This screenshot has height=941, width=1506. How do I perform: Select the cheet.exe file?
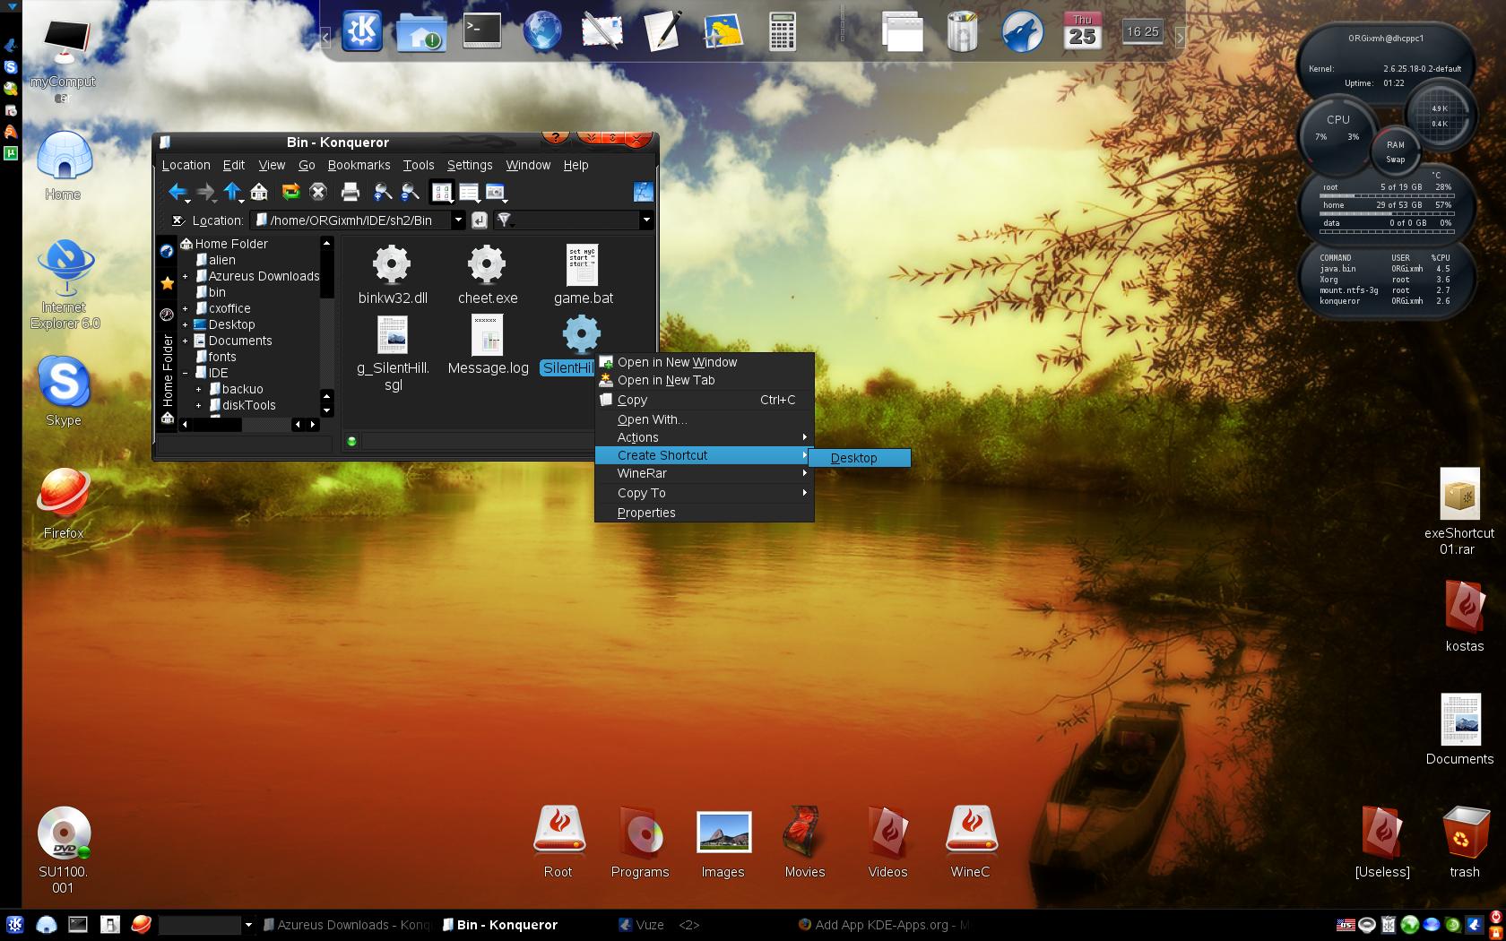(x=488, y=275)
